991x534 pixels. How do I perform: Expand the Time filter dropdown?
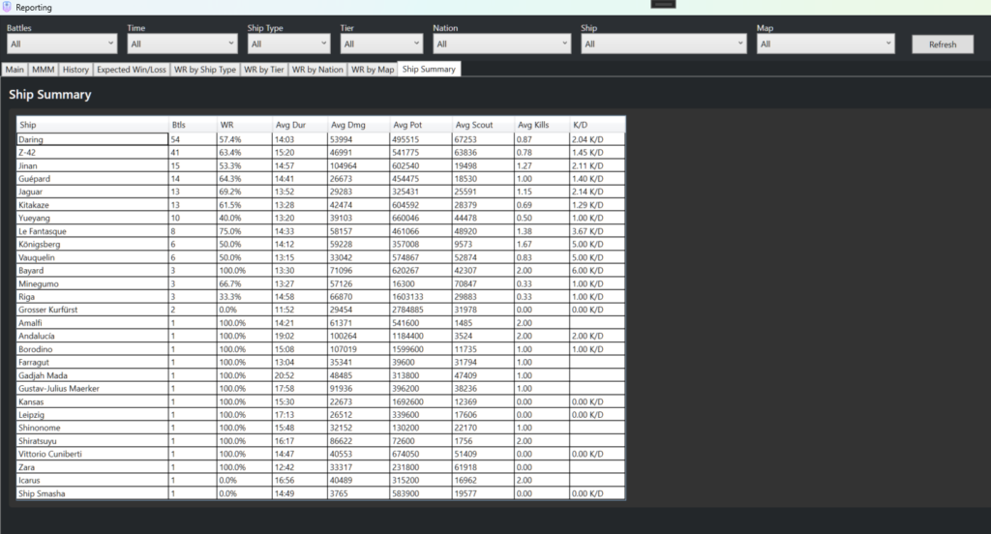coord(182,44)
